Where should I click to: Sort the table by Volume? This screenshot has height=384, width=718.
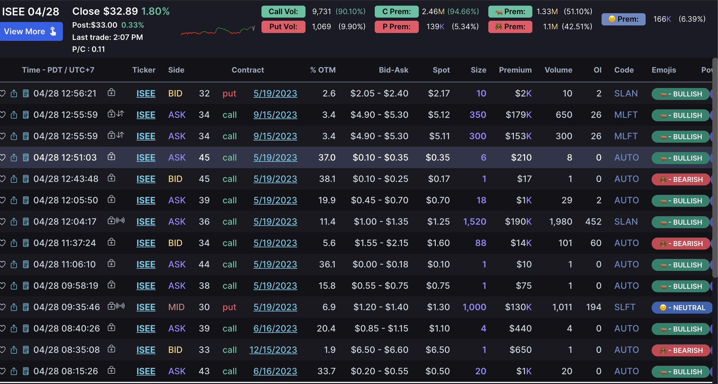[558, 70]
